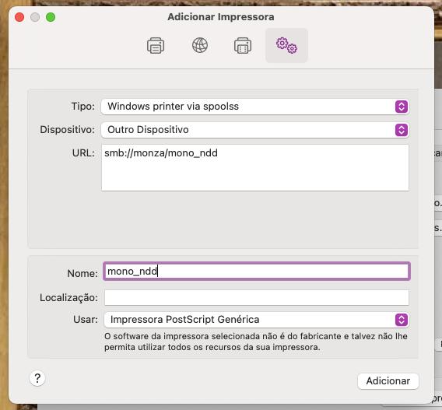Expand the Windows printer via spoolss dropdown
442x410 pixels.
[254, 107]
